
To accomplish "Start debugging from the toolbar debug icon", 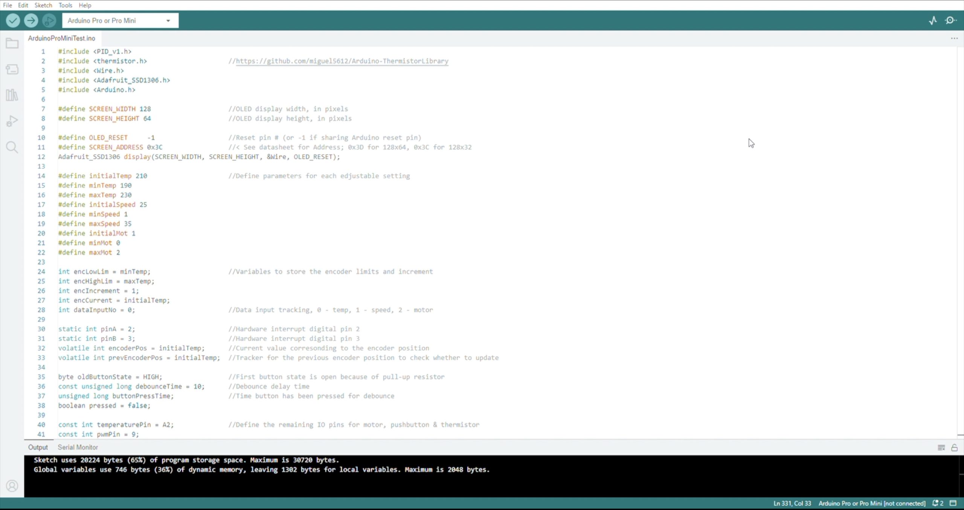I will pyautogui.click(x=49, y=20).
